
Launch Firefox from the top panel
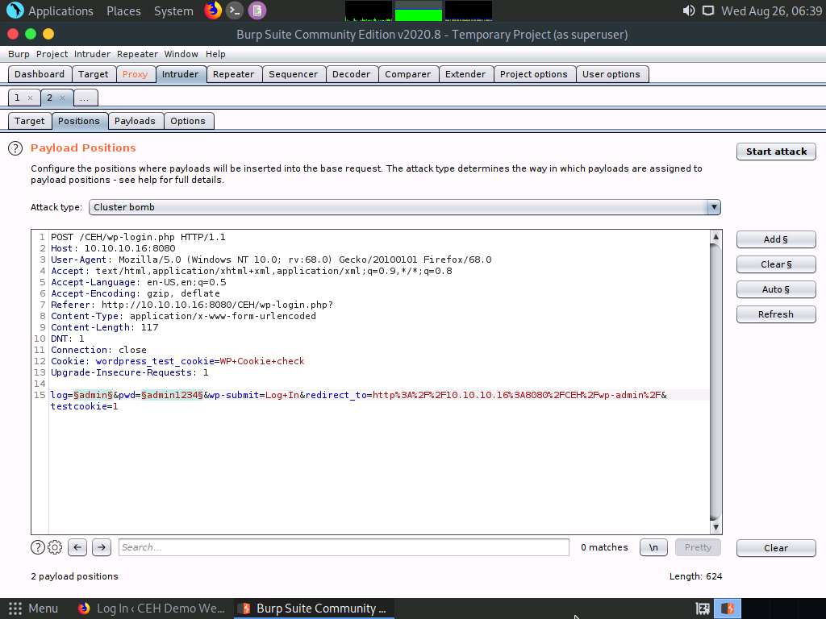pos(211,10)
